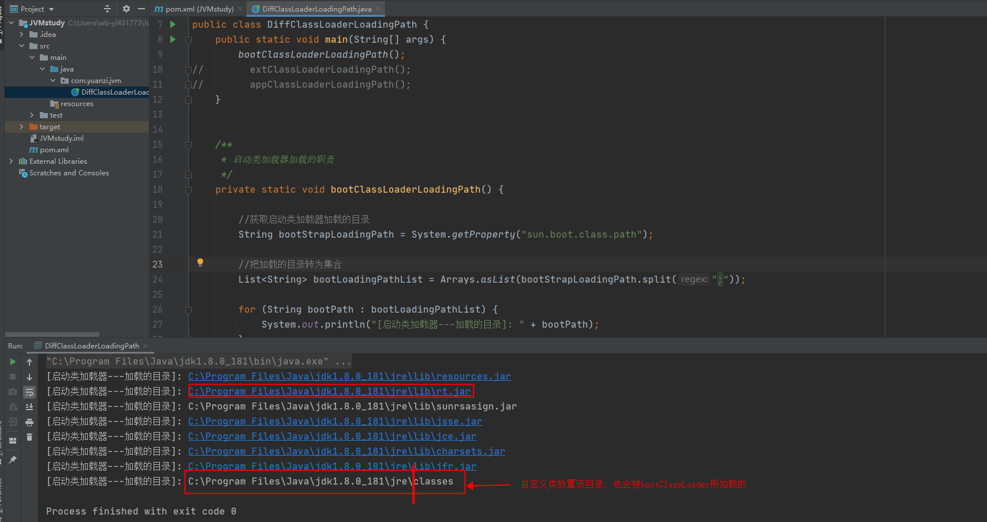Viewport: 987px width, 522px height.
Task: Click the stop process square icon
Action: point(13,377)
